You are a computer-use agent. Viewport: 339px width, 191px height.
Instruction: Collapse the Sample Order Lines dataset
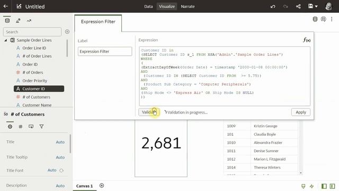(x=6, y=40)
